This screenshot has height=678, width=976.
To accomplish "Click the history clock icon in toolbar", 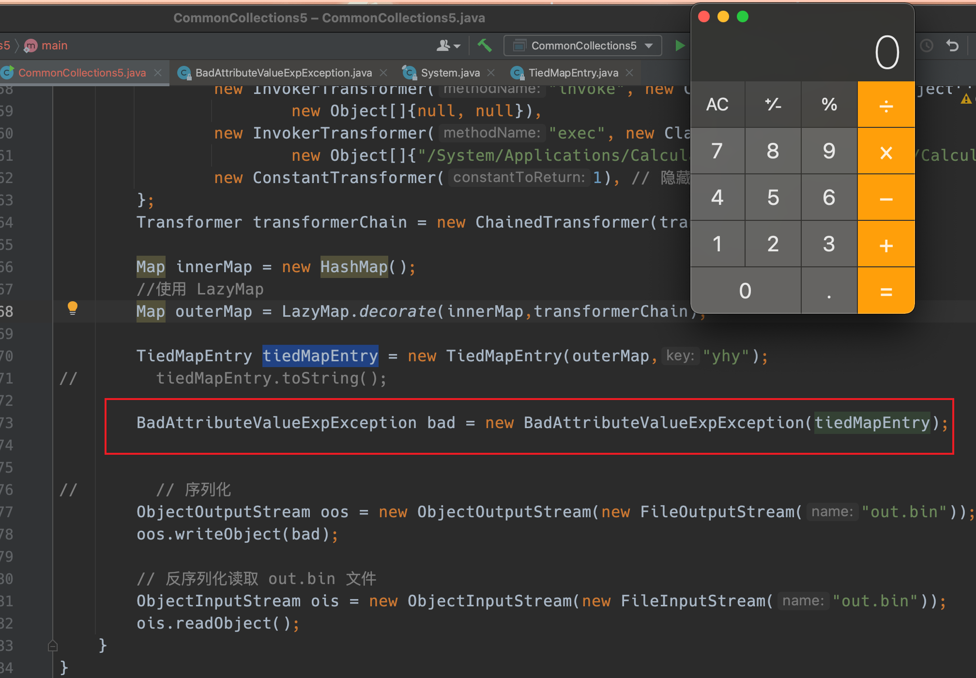I will [927, 46].
